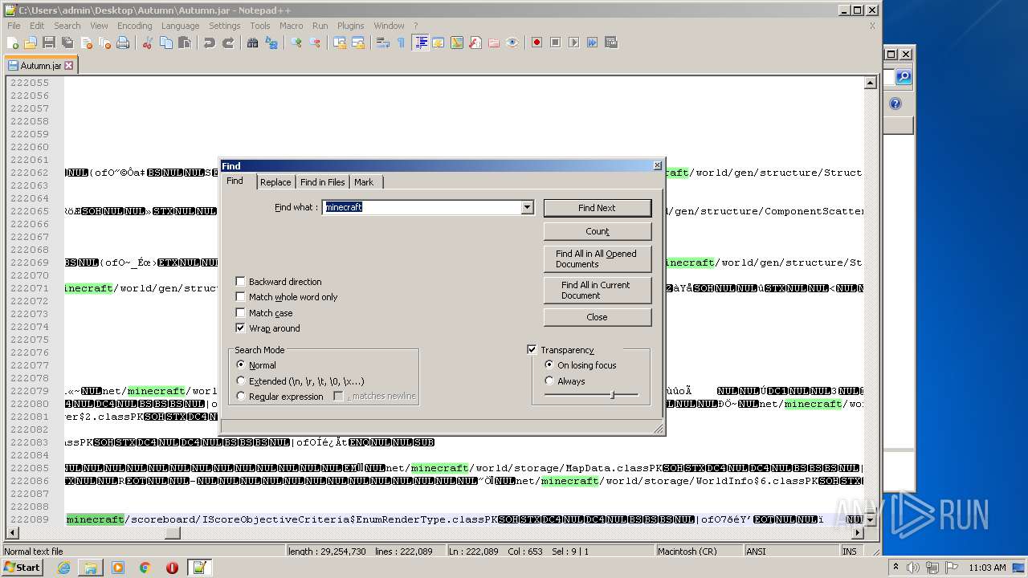The width and height of the screenshot is (1028, 578).
Task: Open the Search menu
Action: pyautogui.click(x=67, y=26)
